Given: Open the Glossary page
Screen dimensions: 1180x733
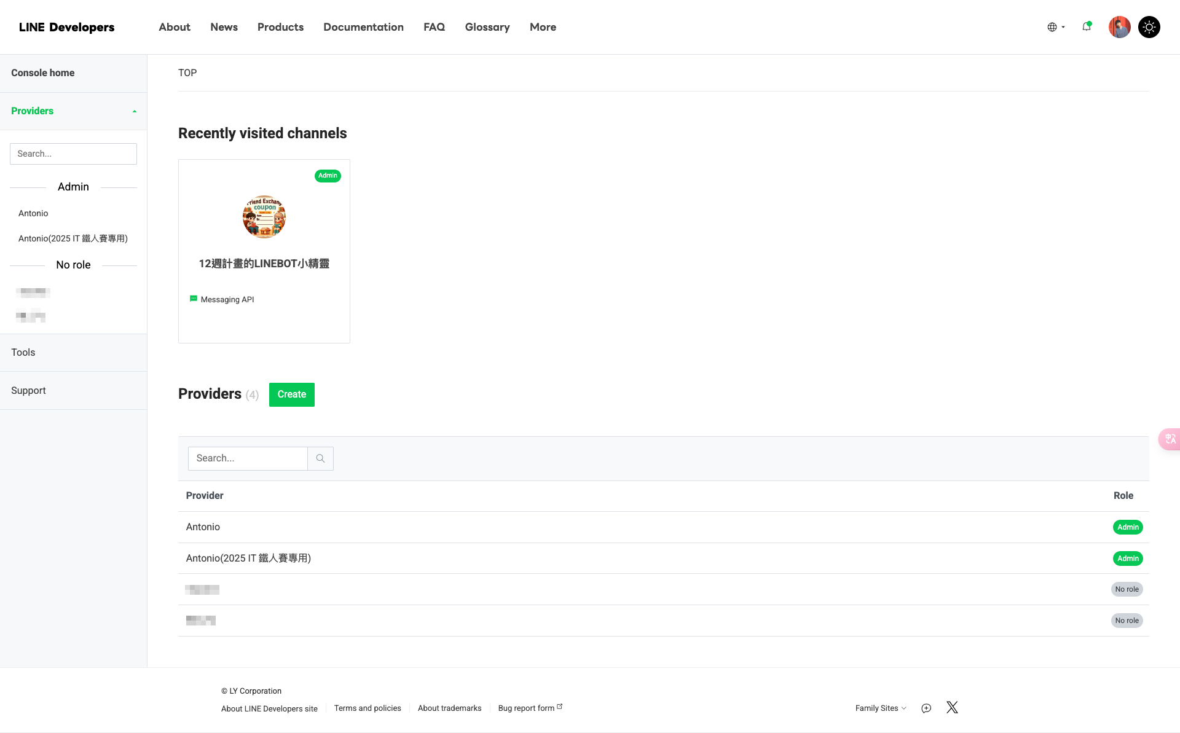Looking at the screenshot, I should (x=487, y=27).
